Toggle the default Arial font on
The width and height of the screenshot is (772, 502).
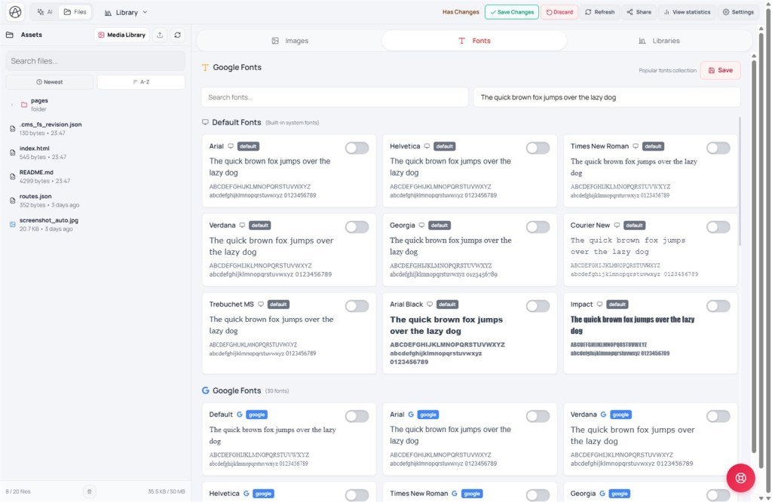357,148
